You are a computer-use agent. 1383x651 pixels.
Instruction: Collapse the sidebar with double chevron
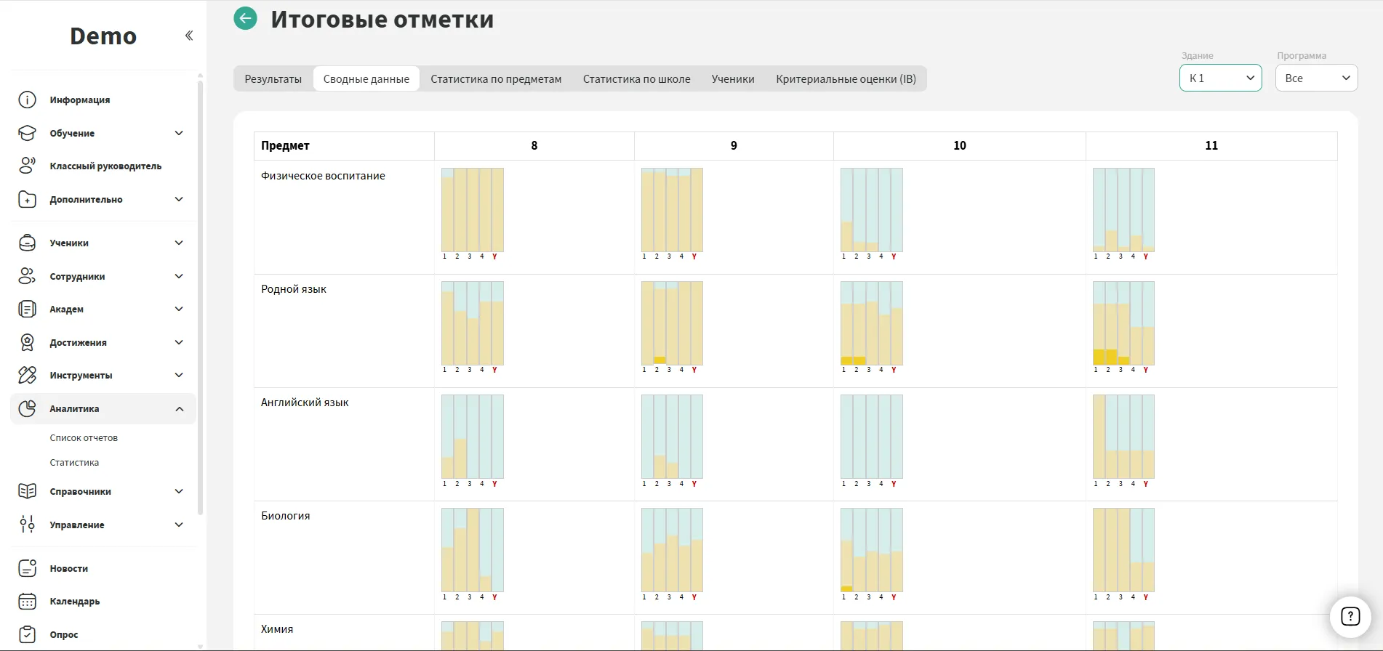coord(189,36)
